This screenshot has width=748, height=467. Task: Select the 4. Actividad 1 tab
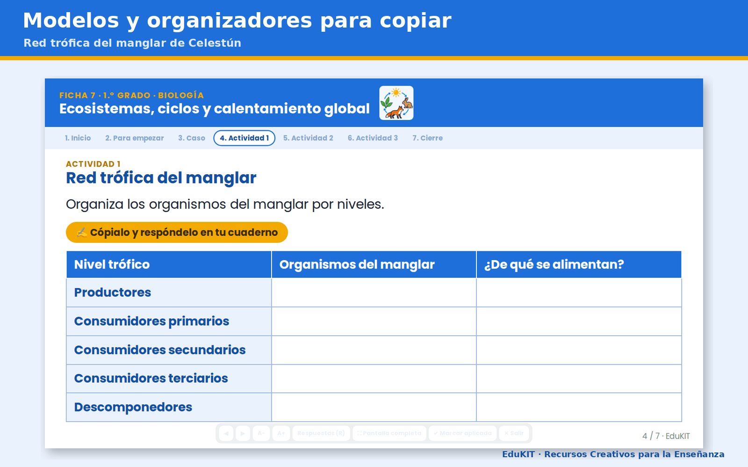point(245,138)
